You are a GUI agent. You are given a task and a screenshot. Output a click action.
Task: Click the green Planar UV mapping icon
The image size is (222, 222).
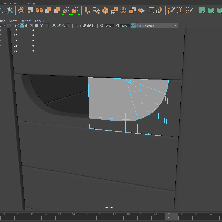[202, 10]
